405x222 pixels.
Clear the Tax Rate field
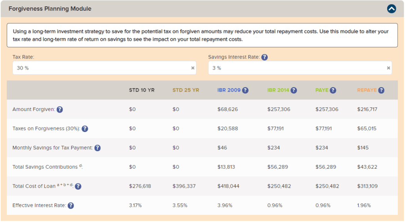[193, 68]
